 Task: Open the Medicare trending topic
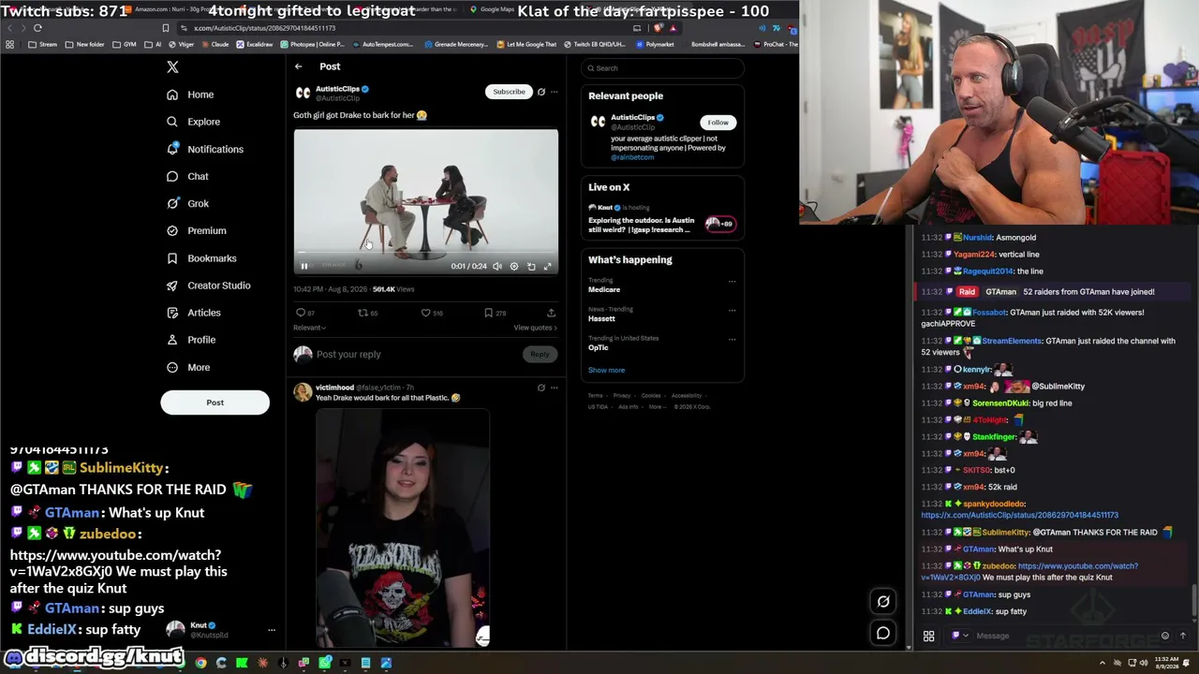pyautogui.click(x=604, y=289)
